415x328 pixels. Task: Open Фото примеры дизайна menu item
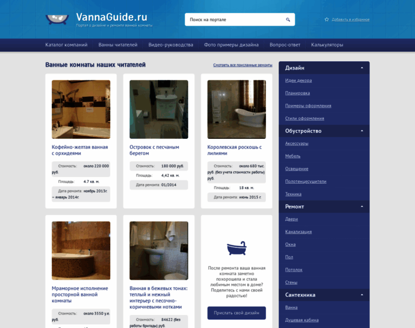pyautogui.click(x=232, y=45)
